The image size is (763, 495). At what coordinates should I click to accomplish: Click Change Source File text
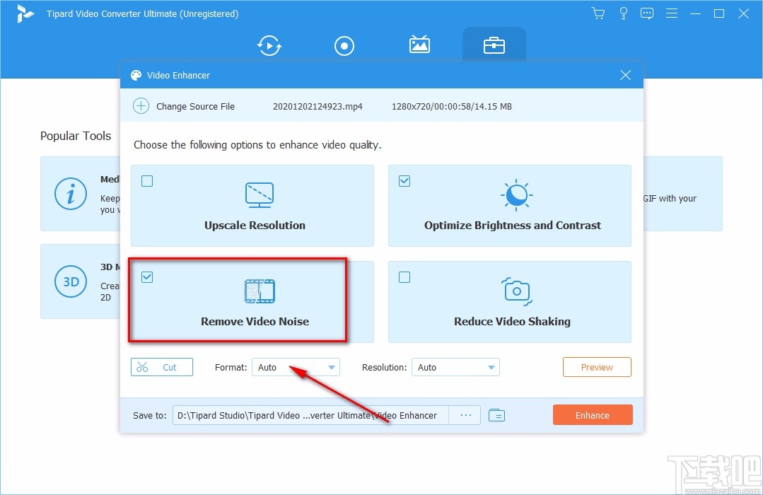pos(195,107)
